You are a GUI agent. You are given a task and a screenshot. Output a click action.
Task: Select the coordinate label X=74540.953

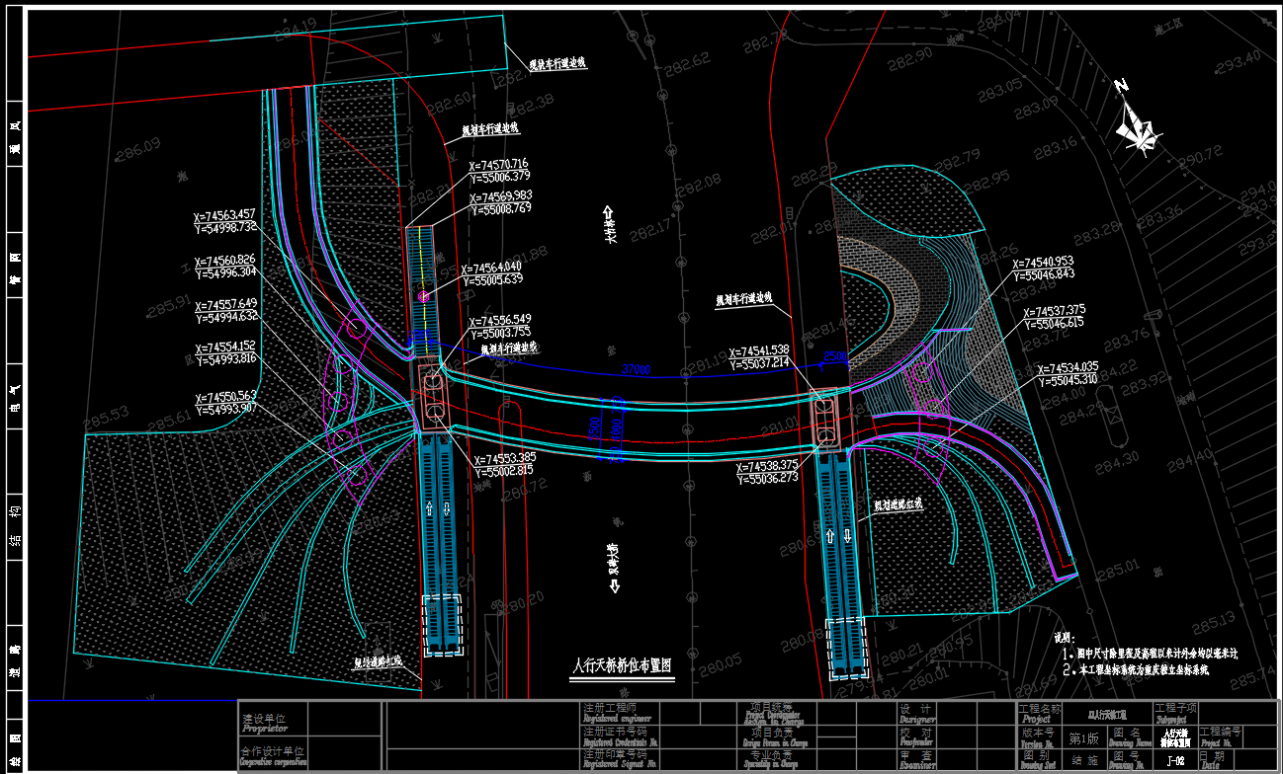tap(1043, 263)
